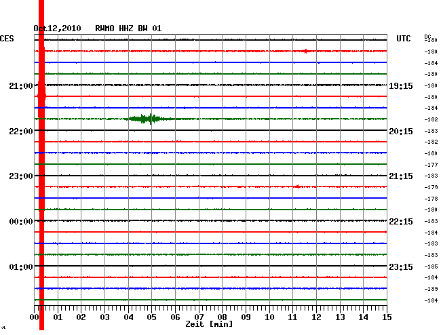Select the 23:00 local time label

click(21, 176)
